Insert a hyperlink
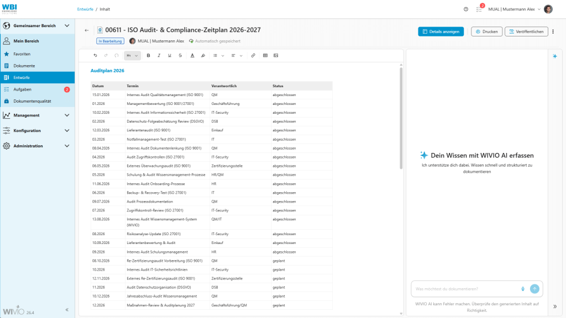This screenshot has width=566, height=318. (x=253, y=56)
